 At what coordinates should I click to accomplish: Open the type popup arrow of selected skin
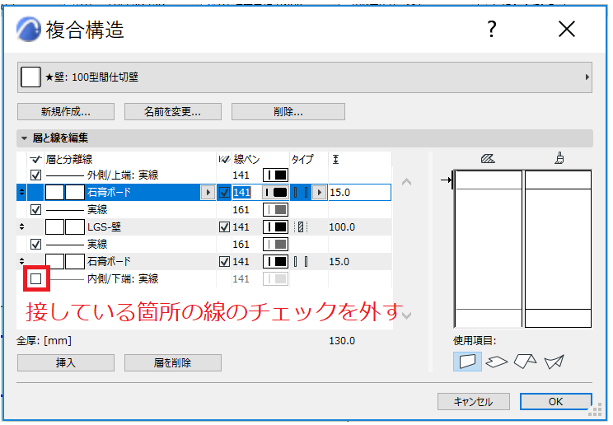(x=320, y=193)
